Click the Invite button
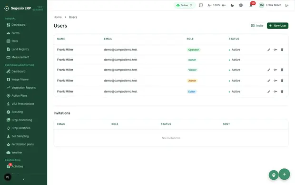295x185 pixels. pos(257,26)
